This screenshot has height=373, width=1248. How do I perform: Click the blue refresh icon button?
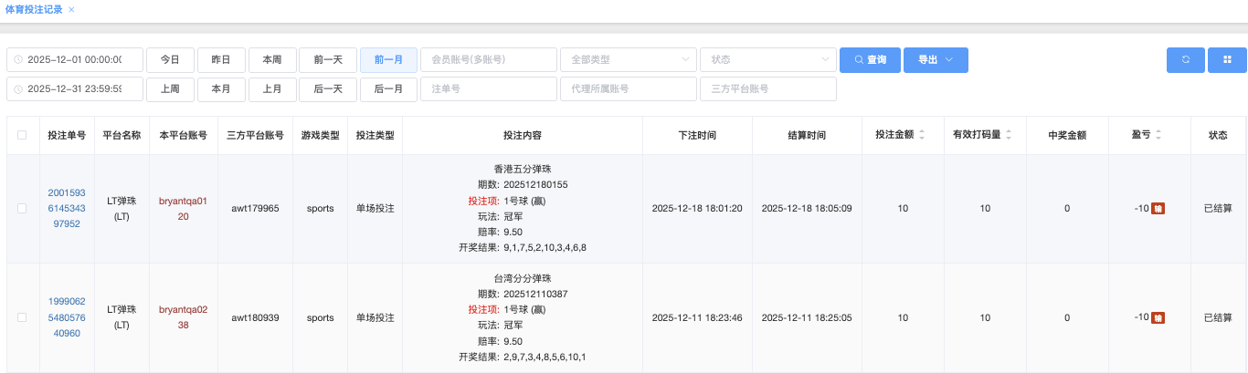click(1185, 60)
